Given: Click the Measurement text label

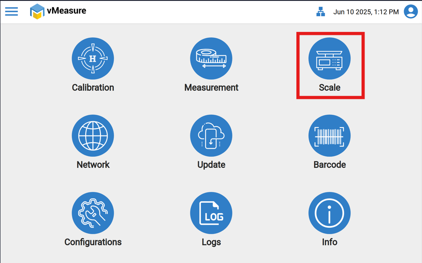Looking at the screenshot, I should coord(211,88).
